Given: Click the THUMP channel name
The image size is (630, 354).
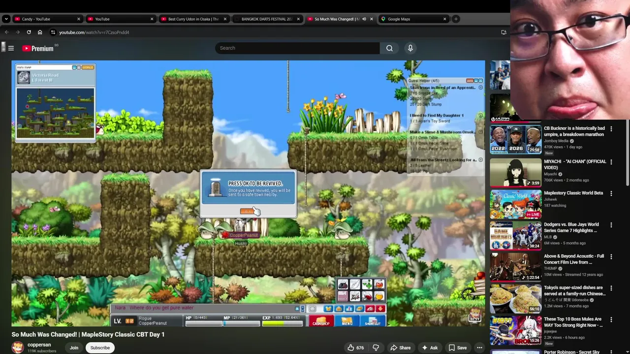Looking at the screenshot, I should tap(550, 268).
